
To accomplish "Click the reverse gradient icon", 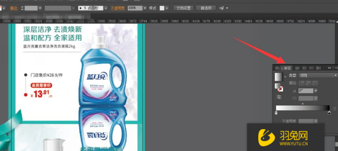I will pos(279,97).
